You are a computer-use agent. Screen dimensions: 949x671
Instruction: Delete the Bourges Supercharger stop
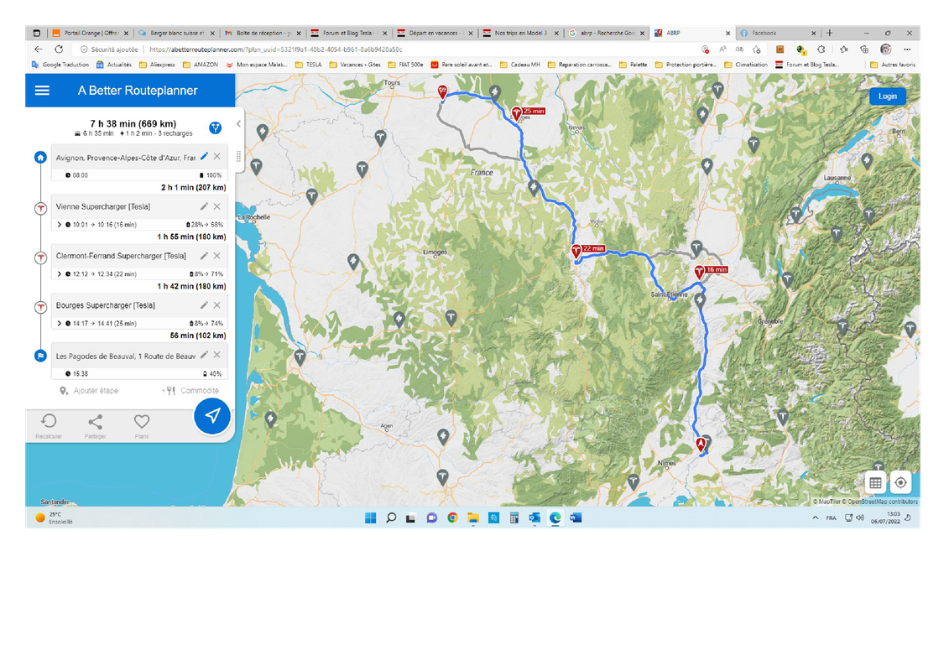click(216, 305)
